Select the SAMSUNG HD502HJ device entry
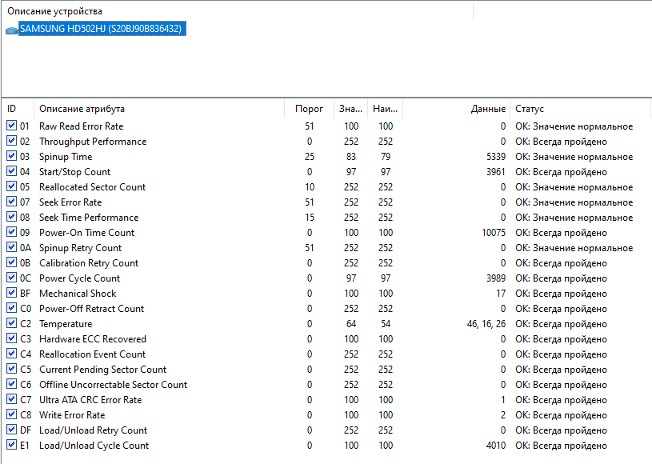This screenshot has width=652, height=464. pyautogui.click(x=102, y=29)
